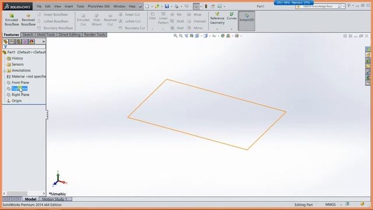Open the Help menu
This screenshot has width=373, height=210.
coord(132,6)
